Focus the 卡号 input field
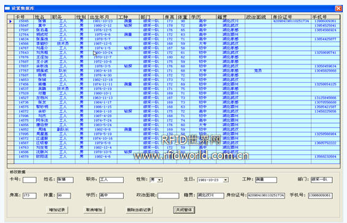The height and width of the screenshot is (223, 347). point(29,180)
